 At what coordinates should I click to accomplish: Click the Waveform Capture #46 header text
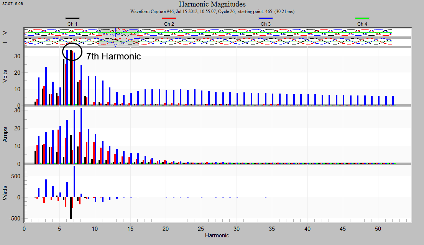click(212, 12)
